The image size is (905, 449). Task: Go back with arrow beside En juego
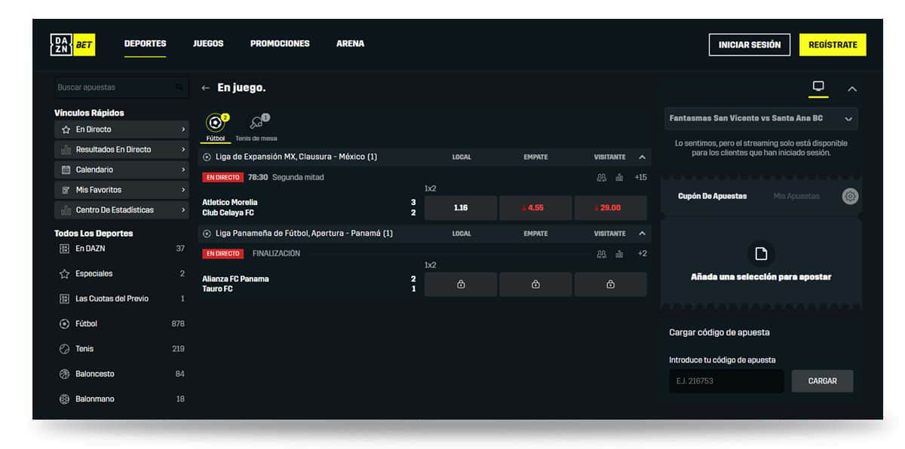[x=205, y=88]
